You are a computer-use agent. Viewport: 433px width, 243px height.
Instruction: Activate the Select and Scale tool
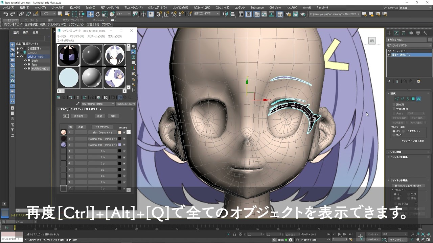105,14
